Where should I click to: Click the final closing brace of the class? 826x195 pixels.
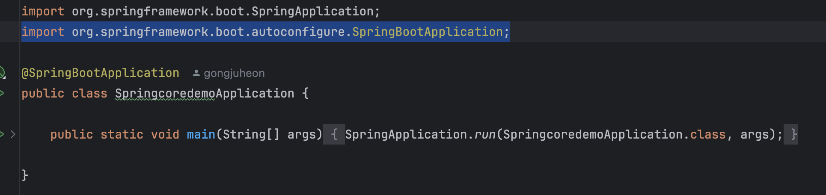coord(25,175)
